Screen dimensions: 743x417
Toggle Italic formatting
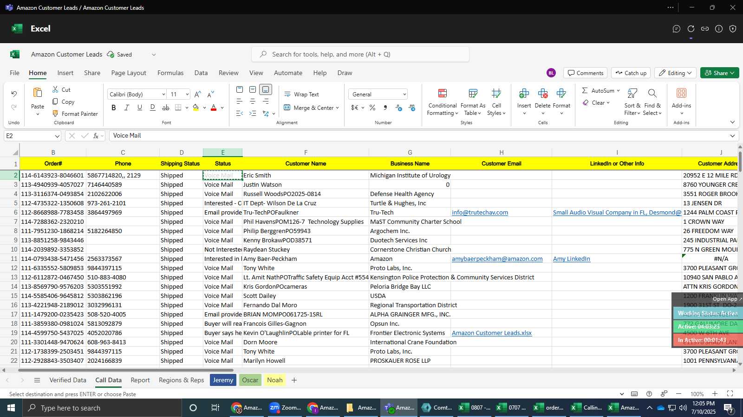pos(127,107)
